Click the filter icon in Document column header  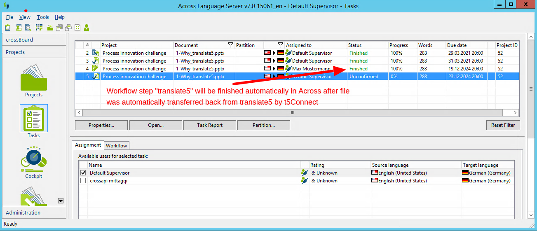(230, 45)
